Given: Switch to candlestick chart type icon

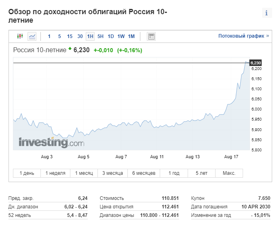Looking at the screenshot, I should (20, 36).
